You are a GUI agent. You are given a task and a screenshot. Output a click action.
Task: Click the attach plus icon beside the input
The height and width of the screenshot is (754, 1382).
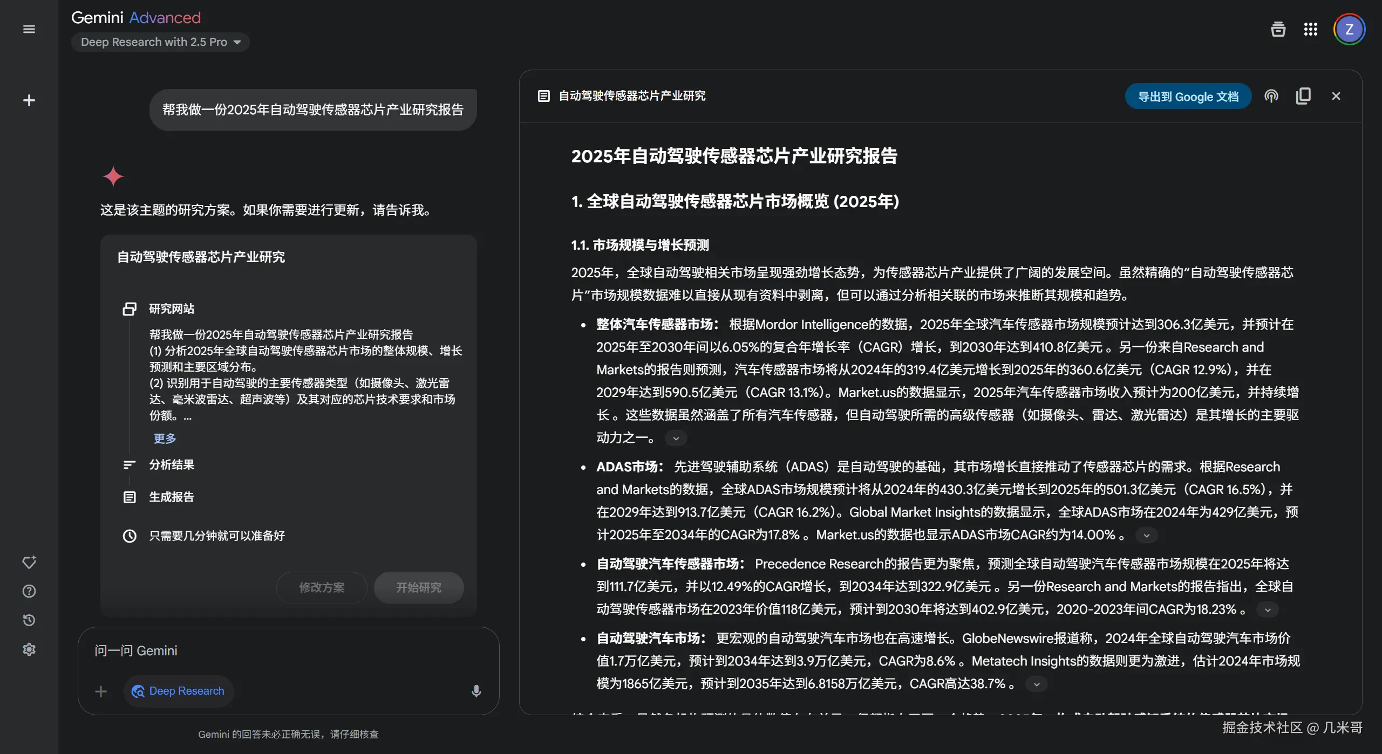click(x=100, y=691)
